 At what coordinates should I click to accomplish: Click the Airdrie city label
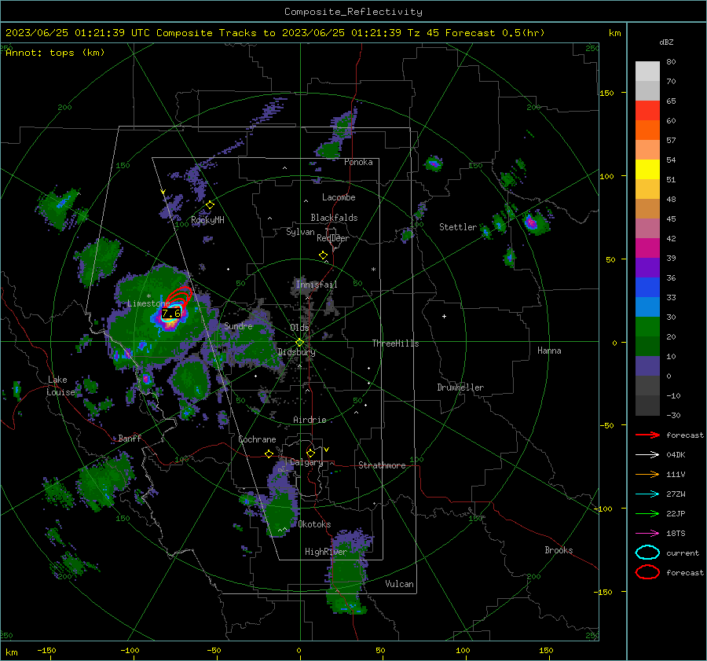pos(310,420)
